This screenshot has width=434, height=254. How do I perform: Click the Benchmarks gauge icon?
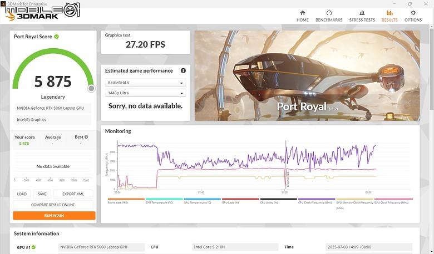click(329, 13)
